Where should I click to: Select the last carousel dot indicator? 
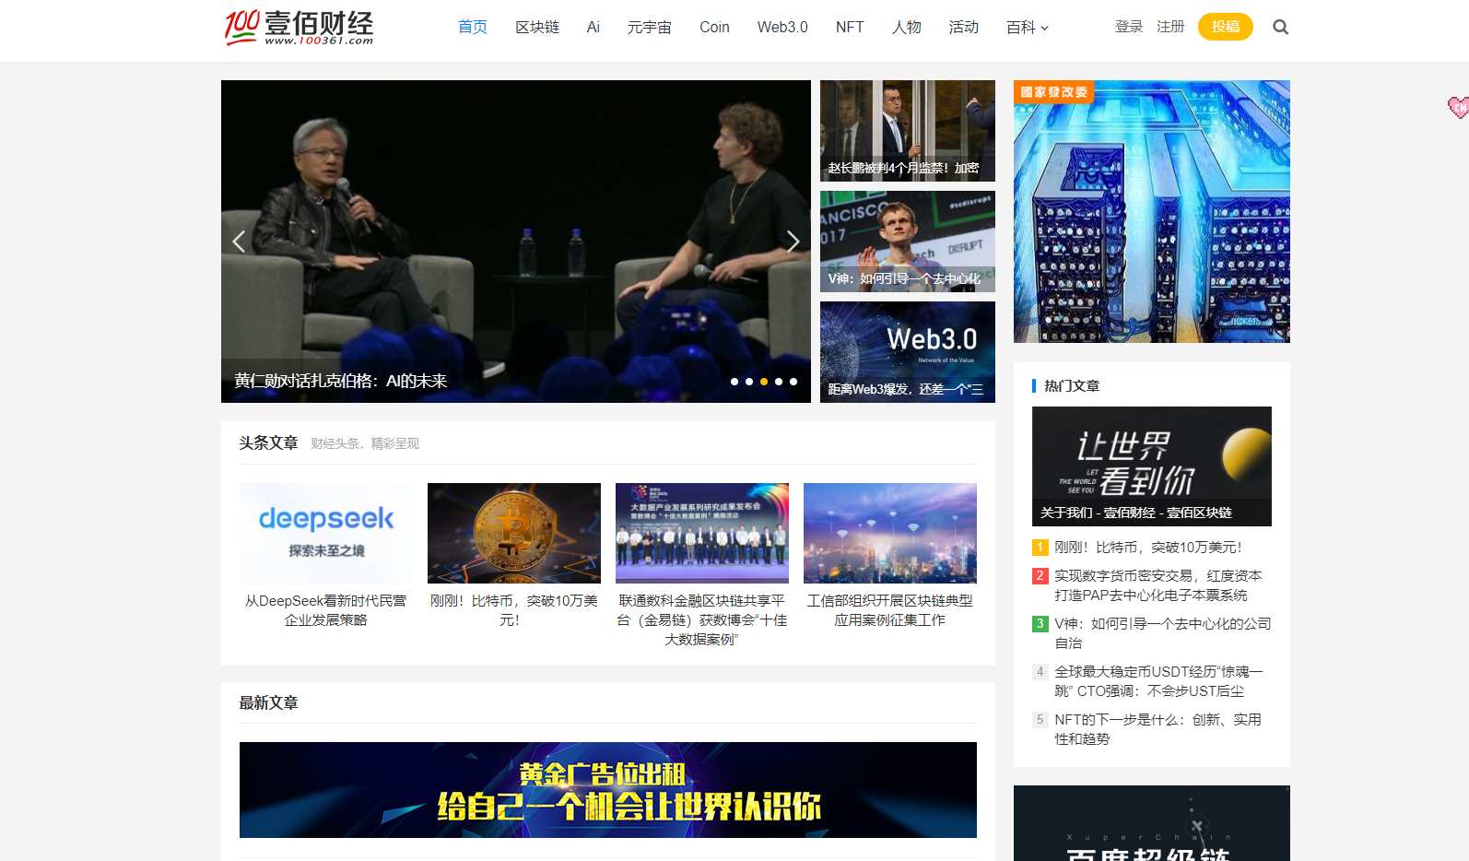coord(793,382)
